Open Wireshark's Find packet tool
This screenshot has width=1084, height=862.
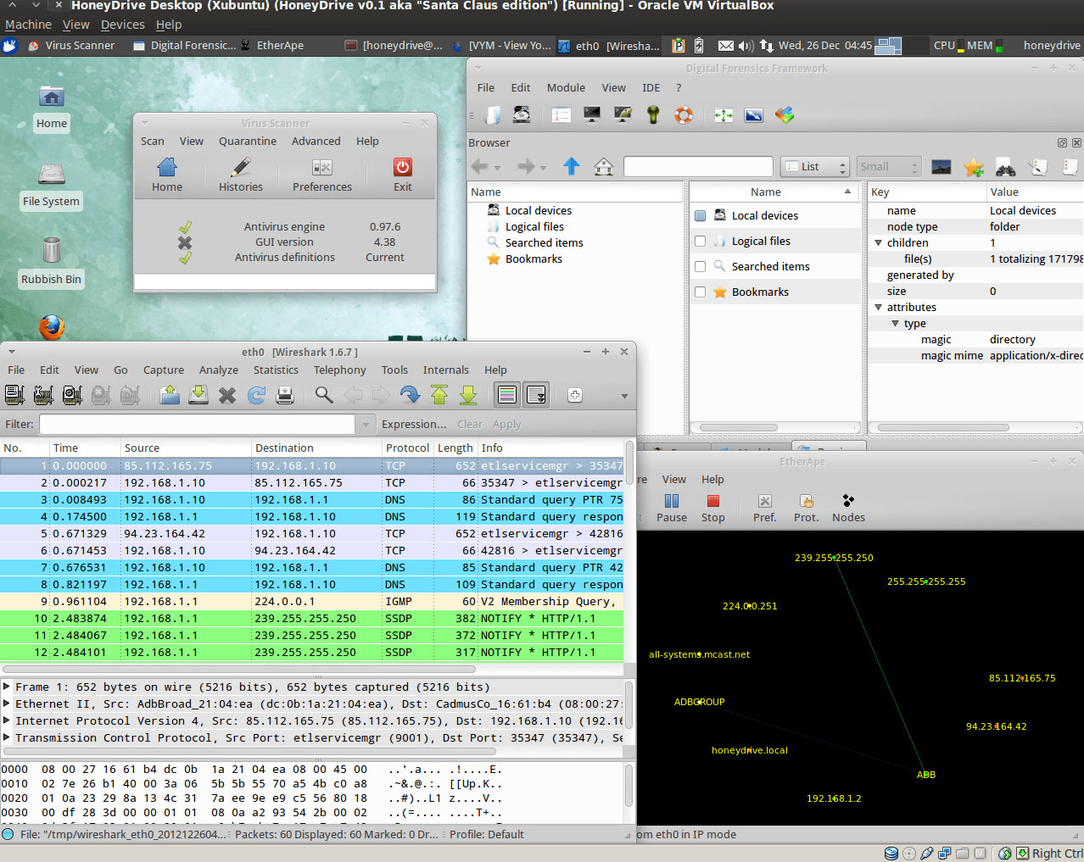click(323, 394)
